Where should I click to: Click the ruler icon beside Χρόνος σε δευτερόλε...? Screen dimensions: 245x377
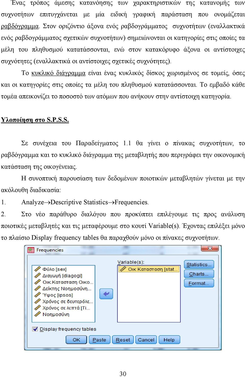tap(38, 301)
